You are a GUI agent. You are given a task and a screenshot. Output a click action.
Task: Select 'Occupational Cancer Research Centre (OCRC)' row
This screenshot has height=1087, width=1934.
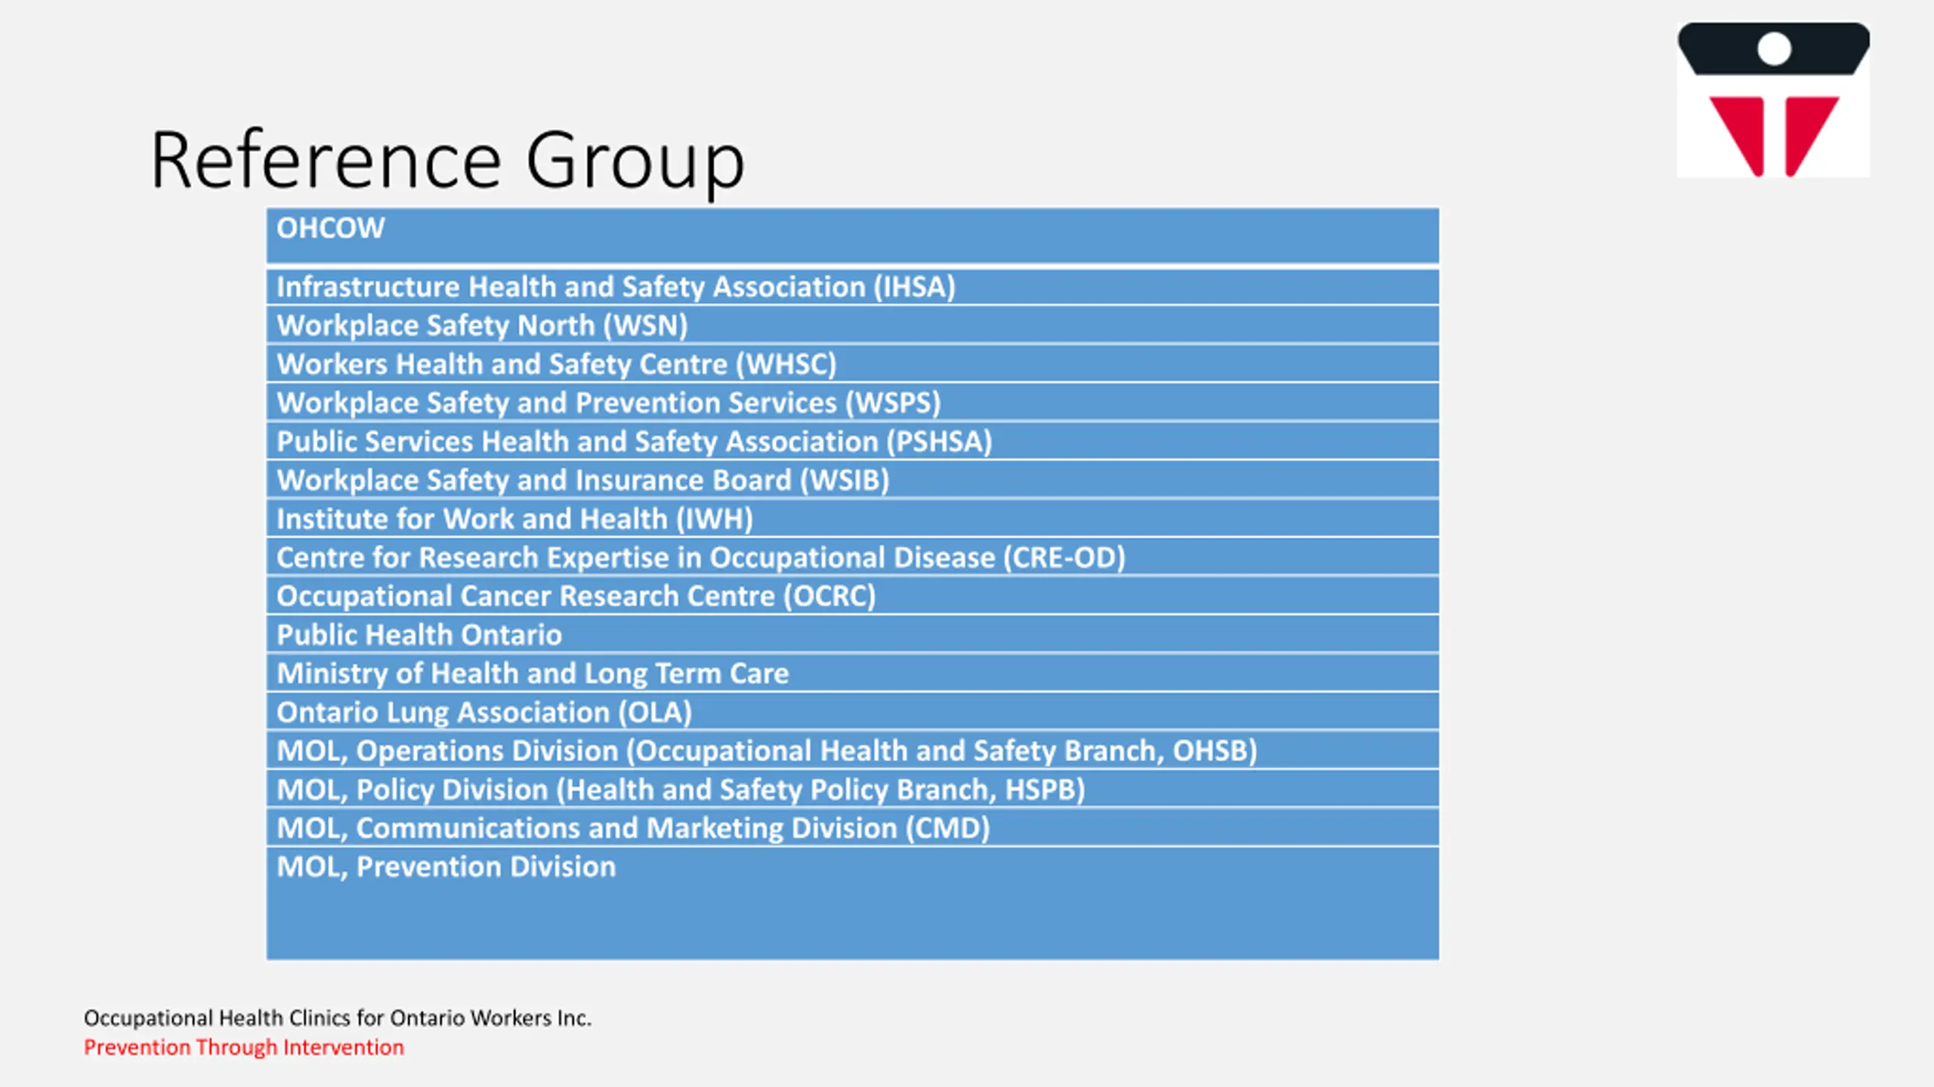pyautogui.click(x=853, y=596)
